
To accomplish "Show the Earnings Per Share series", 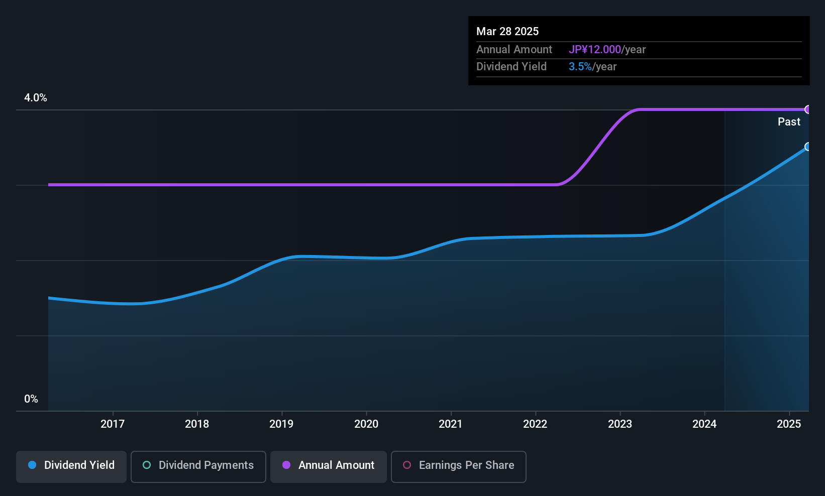I will point(458,466).
